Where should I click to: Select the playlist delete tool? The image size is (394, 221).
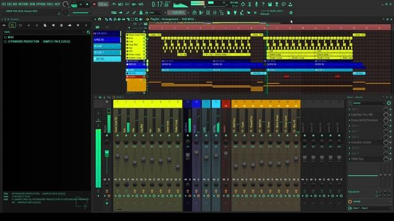tap(115, 19)
